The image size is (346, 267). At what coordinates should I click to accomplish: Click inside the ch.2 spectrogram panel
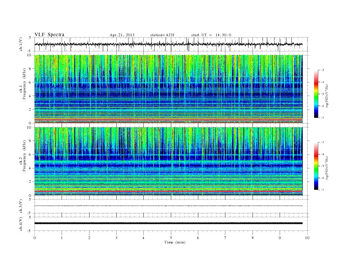[x=168, y=161]
